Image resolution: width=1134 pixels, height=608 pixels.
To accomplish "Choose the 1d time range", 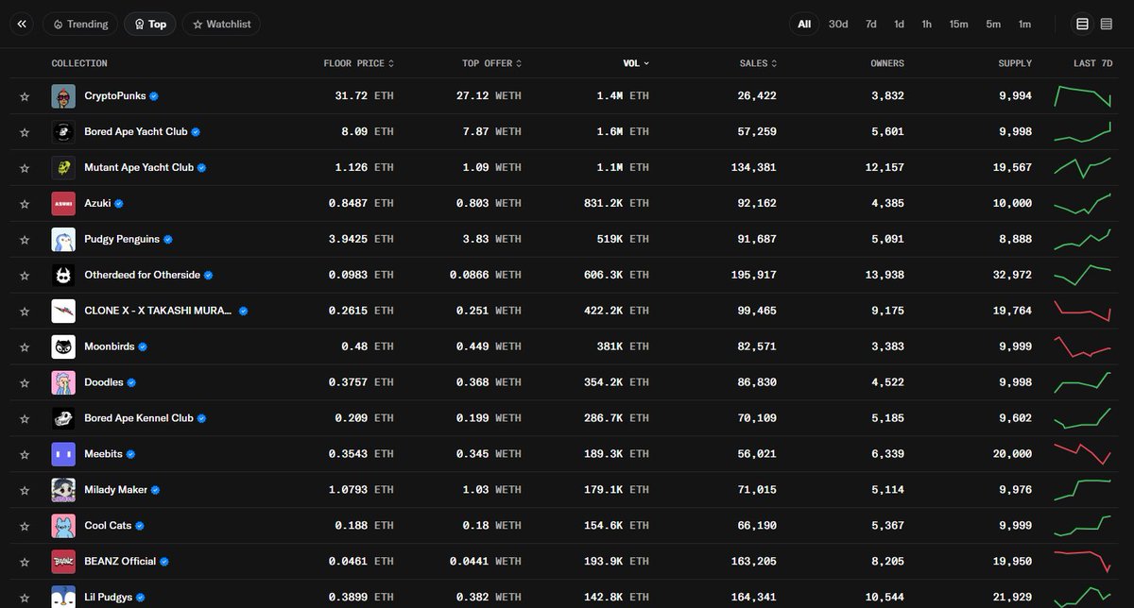I will [900, 24].
